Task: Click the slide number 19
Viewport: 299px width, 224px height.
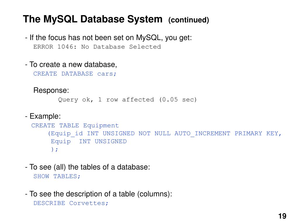Action: tap(282, 216)
